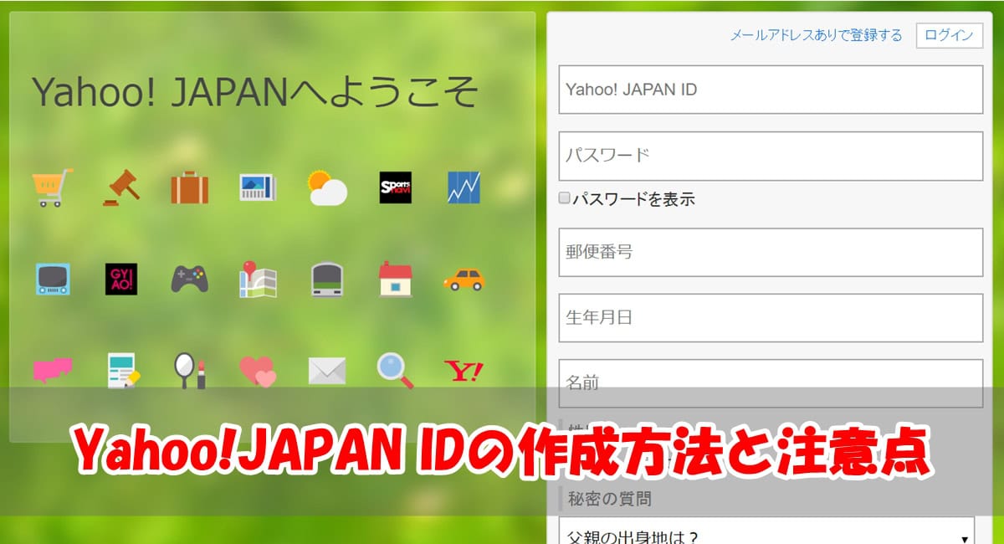Open the weather sun and cloud icon
Image resolution: width=1004 pixels, height=544 pixels.
(326, 187)
